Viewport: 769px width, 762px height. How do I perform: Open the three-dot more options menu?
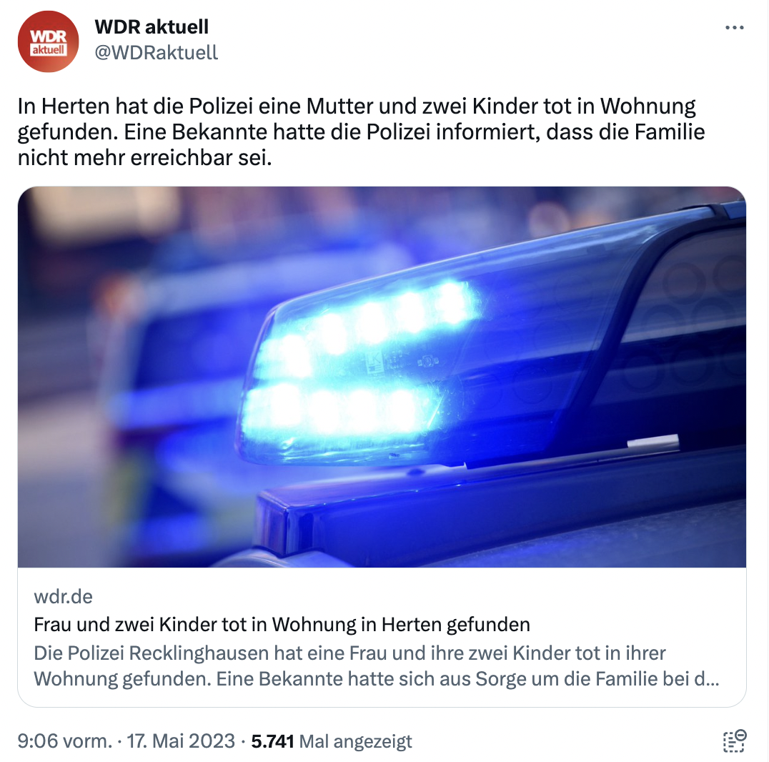click(734, 27)
